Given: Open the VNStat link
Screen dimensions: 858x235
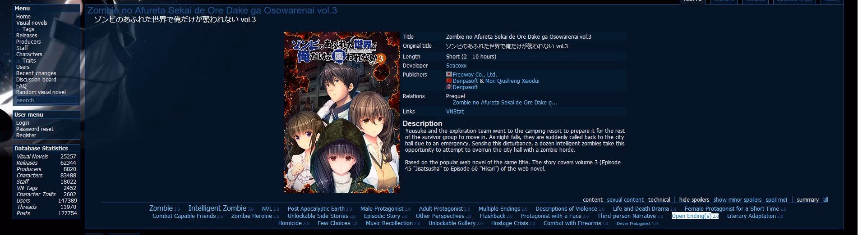Looking at the screenshot, I should (455, 112).
